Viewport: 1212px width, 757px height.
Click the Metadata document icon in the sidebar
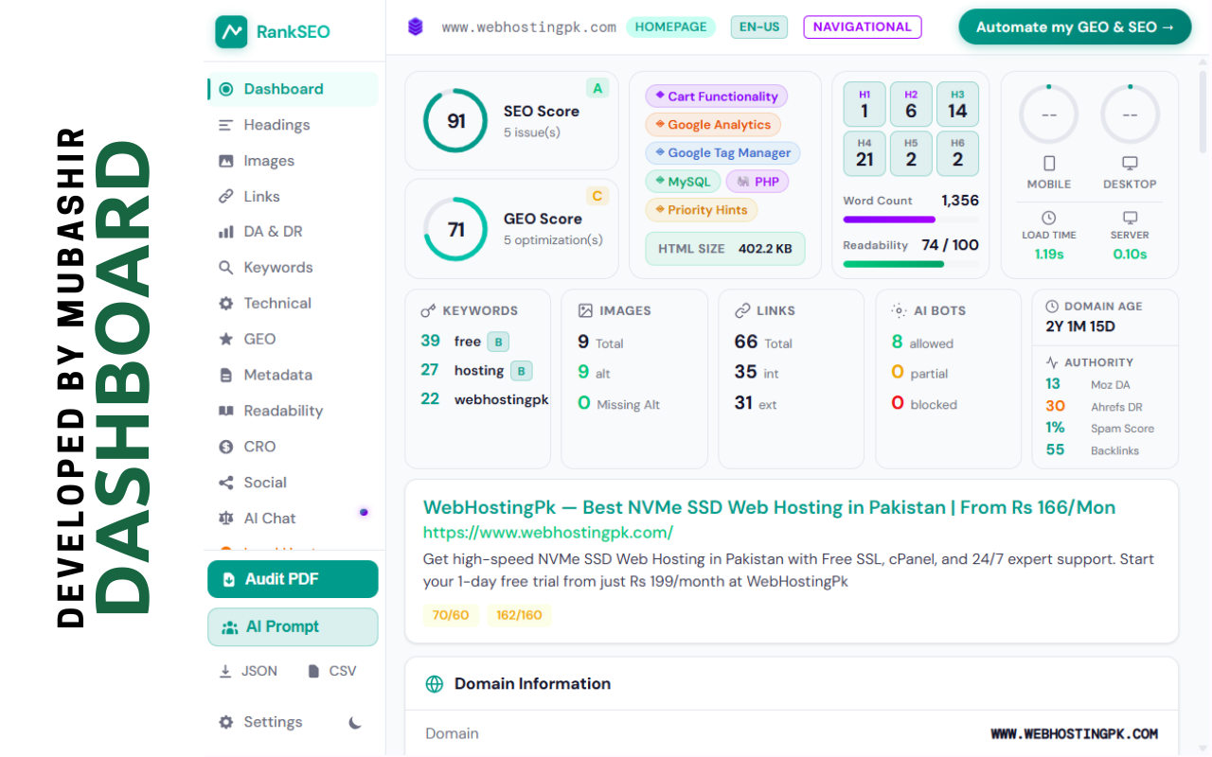(225, 375)
